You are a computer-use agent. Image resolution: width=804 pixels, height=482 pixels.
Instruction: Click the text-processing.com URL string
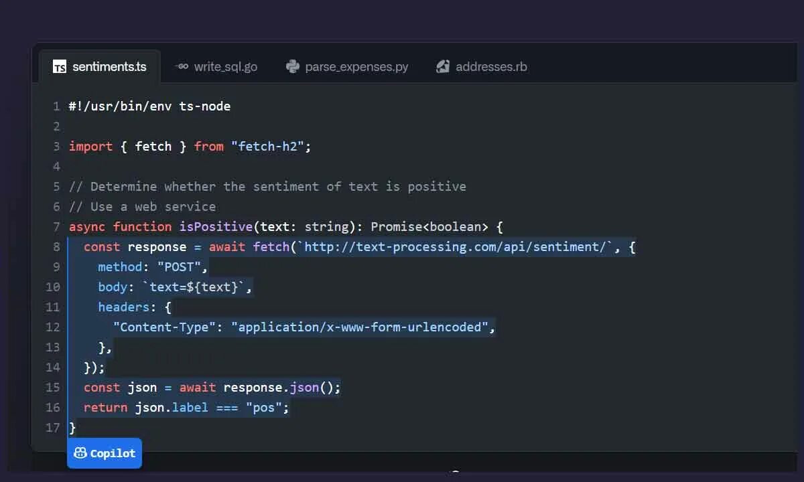pos(456,247)
